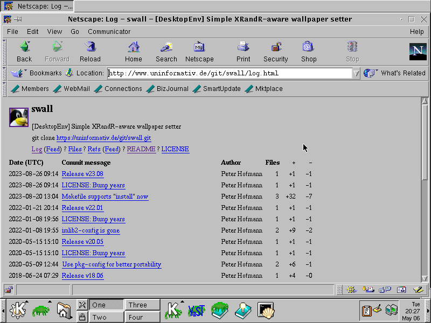The image size is (431, 323).
Task: Open the Feed link after Refs
Action: pyautogui.click(x=112, y=149)
